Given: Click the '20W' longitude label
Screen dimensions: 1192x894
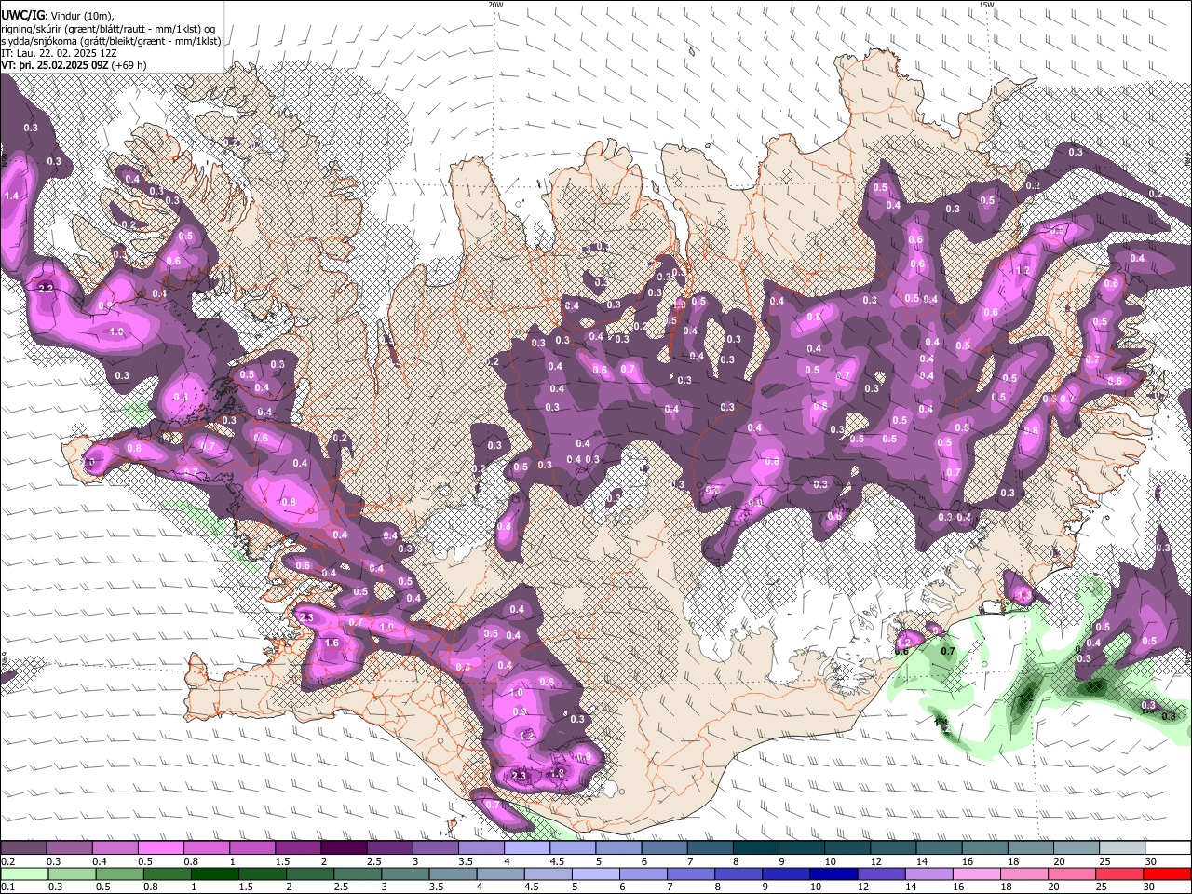Looking at the screenshot, I should (495, 4).
